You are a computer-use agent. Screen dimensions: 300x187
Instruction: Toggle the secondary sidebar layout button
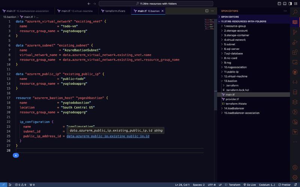click(x=290, y=3)
